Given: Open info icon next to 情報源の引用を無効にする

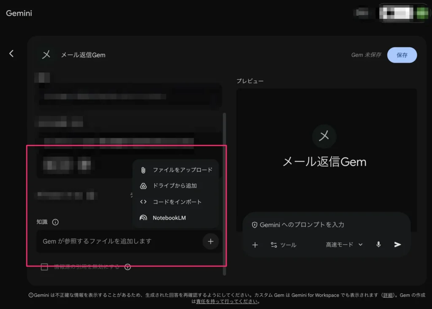Looking at the screenshot, I should pos(127,267).
